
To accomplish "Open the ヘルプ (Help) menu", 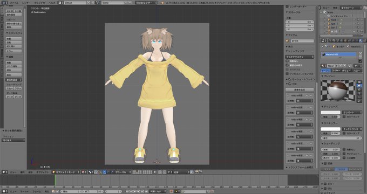I will pos(51,3).
